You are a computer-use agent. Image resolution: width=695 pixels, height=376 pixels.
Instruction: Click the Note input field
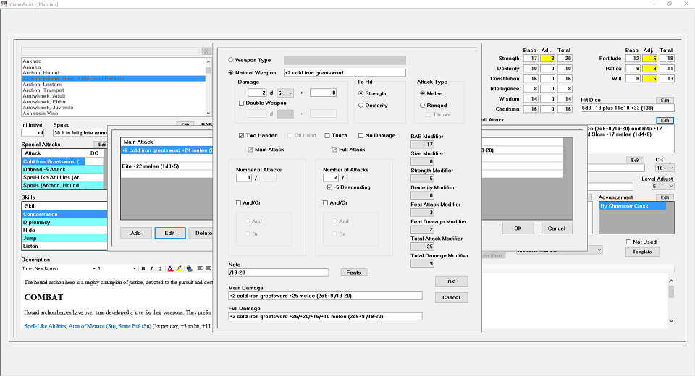click(x=278, y=273)
